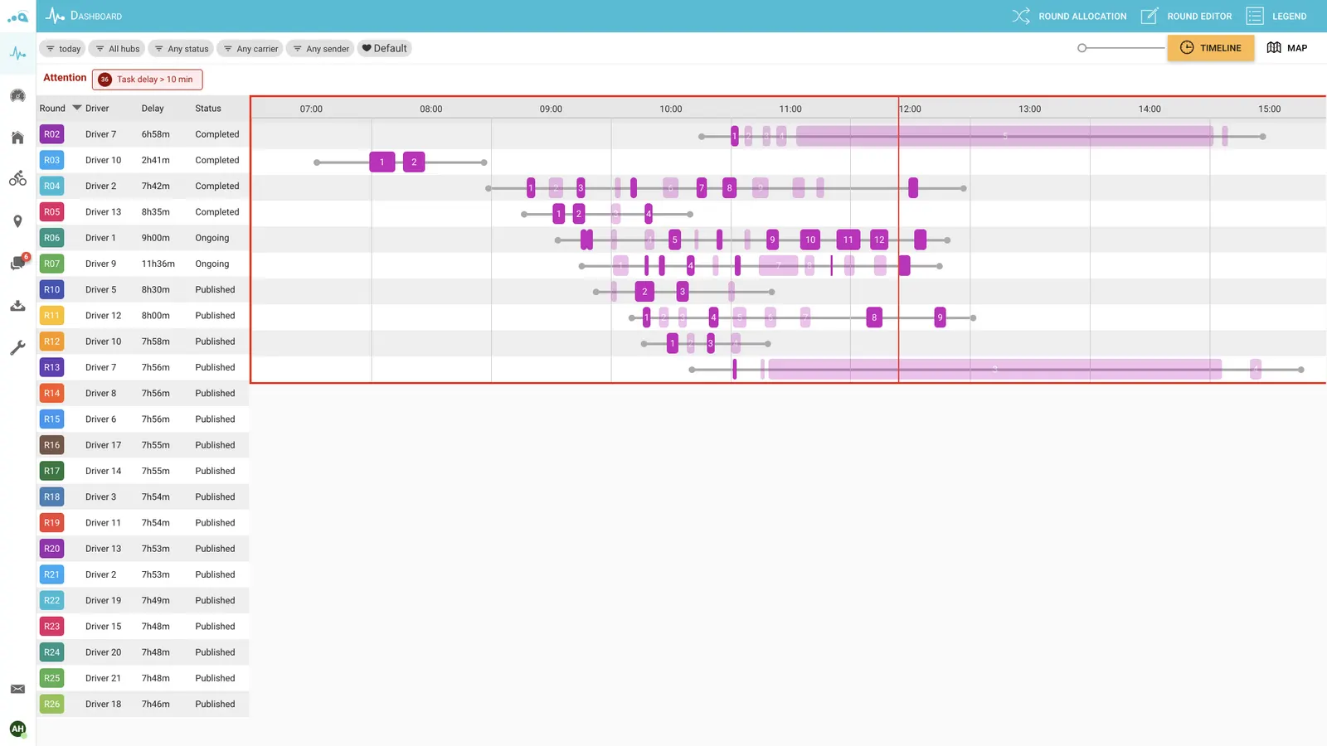This screenshot has width=1327, height=746.
Task: Open the mail envelope icon in sidebar
Action: tap(17, 689)
